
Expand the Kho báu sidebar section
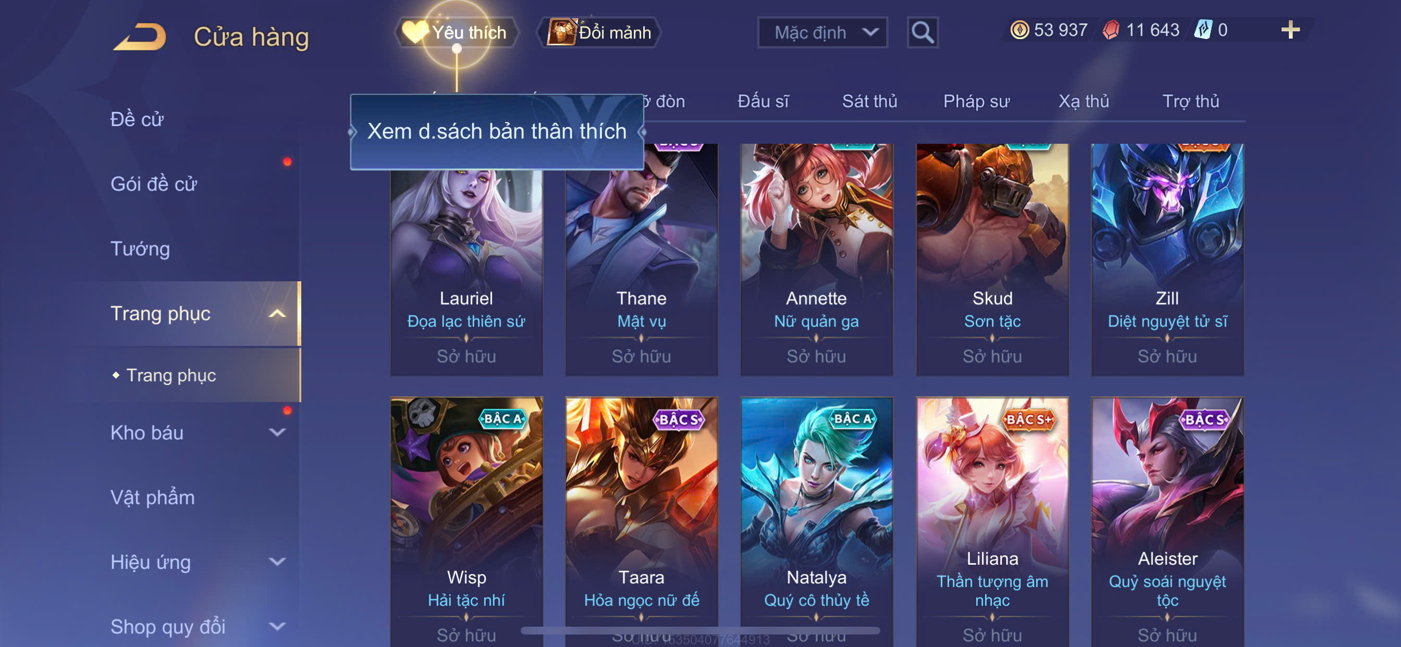click(x=277, y=433)
